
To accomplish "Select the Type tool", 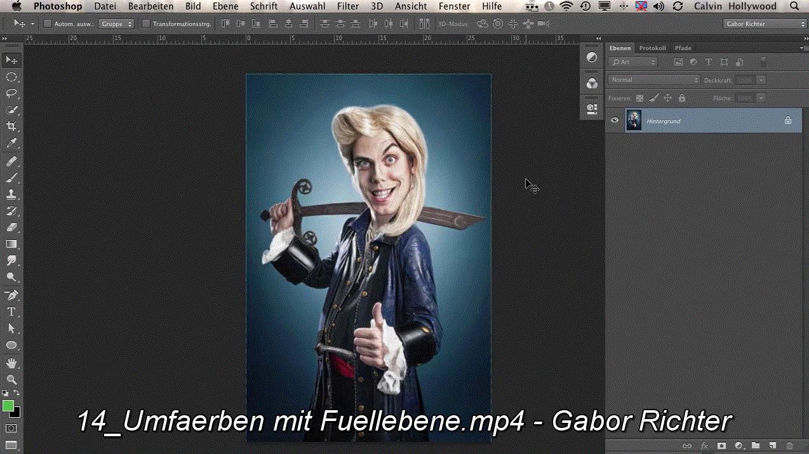I will pyautogui.click(x=11, y=312).
